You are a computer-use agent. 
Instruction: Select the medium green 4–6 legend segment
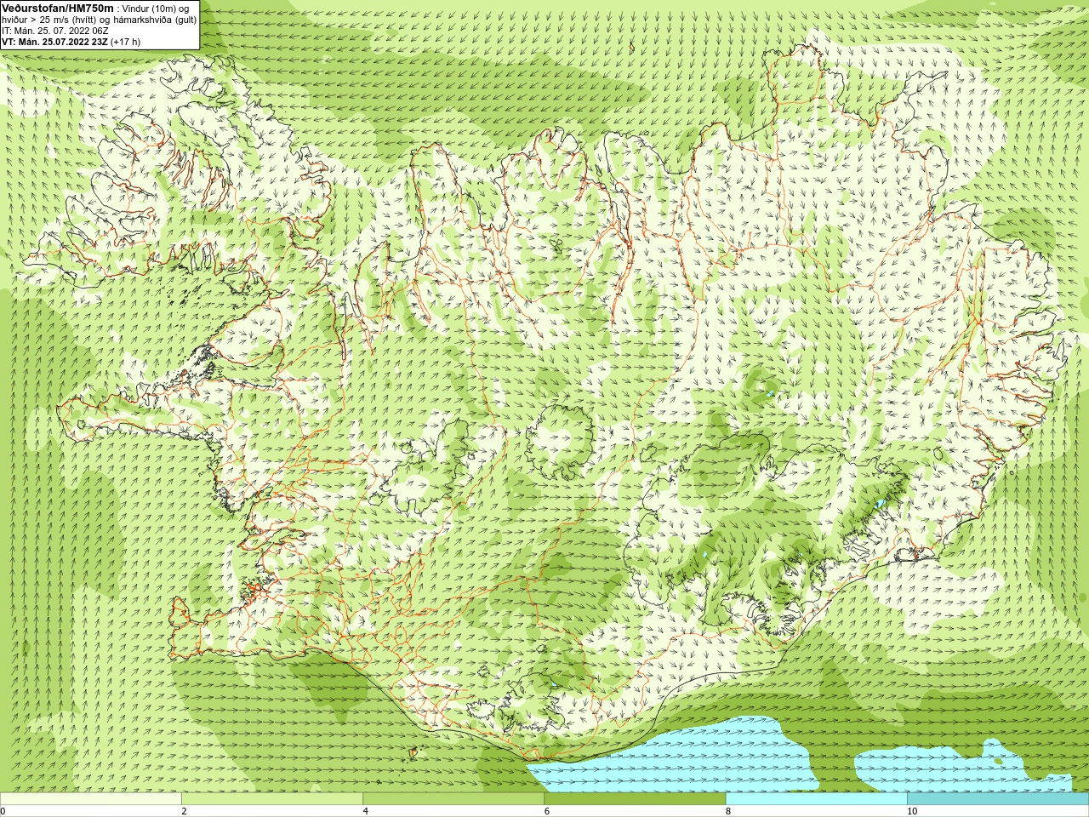[453, 799]
